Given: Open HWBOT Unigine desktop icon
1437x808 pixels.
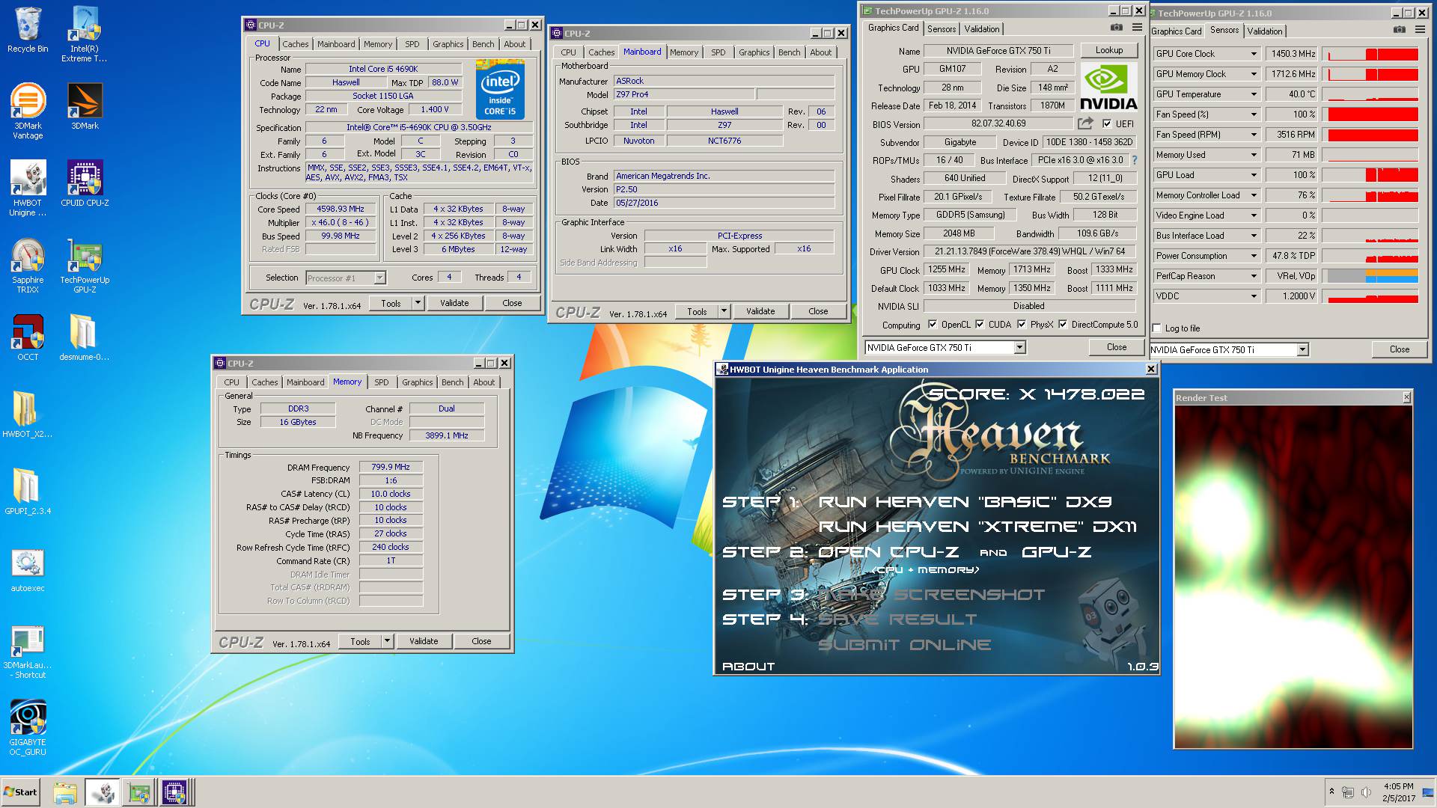Looking at the screenshot, I should tap(28, 189).
